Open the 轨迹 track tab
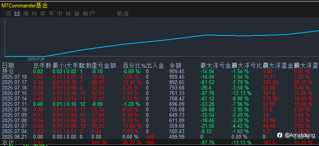The image size is (319, 146). [x=123, y=14]
